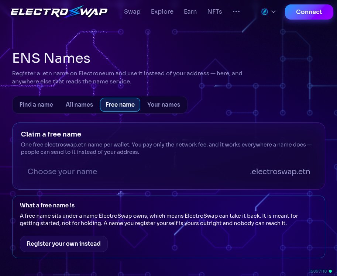The width and height of the screenshot is (337, 276).
Task: Click the ENS Names heading
Action: [x=51, y=58]
